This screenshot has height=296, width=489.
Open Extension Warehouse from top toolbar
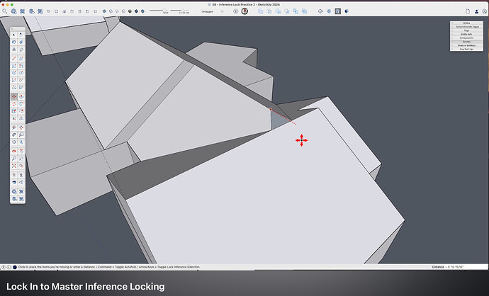[23, 11]
